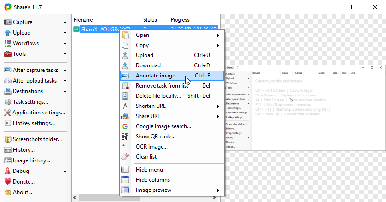
Task: Open Hotkey settings from sidebar
Action: (34, 123)
